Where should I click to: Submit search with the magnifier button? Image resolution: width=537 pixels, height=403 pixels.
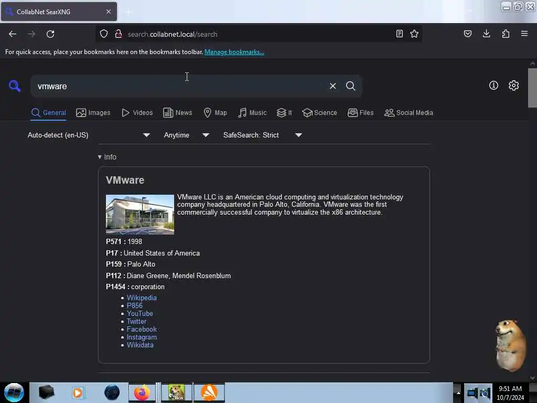click(x=350, y=86)
